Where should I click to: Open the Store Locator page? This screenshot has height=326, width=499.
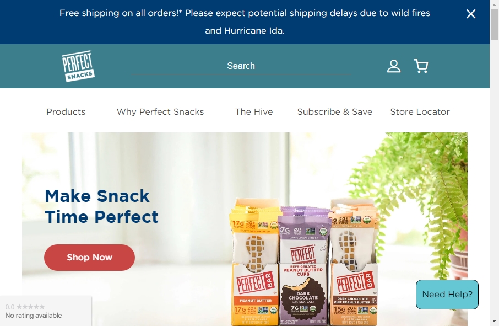point(420,112)
